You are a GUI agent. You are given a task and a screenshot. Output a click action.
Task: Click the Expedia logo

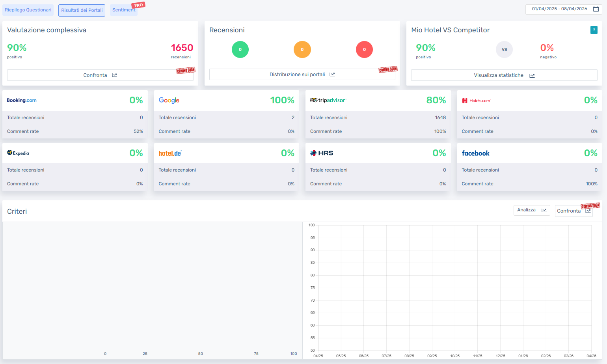(18, 153)
